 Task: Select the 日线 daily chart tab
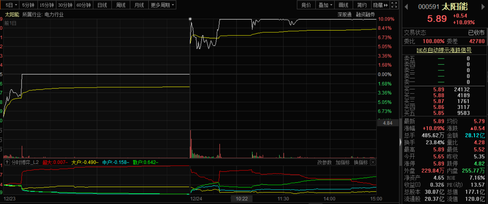coord(102,5)
